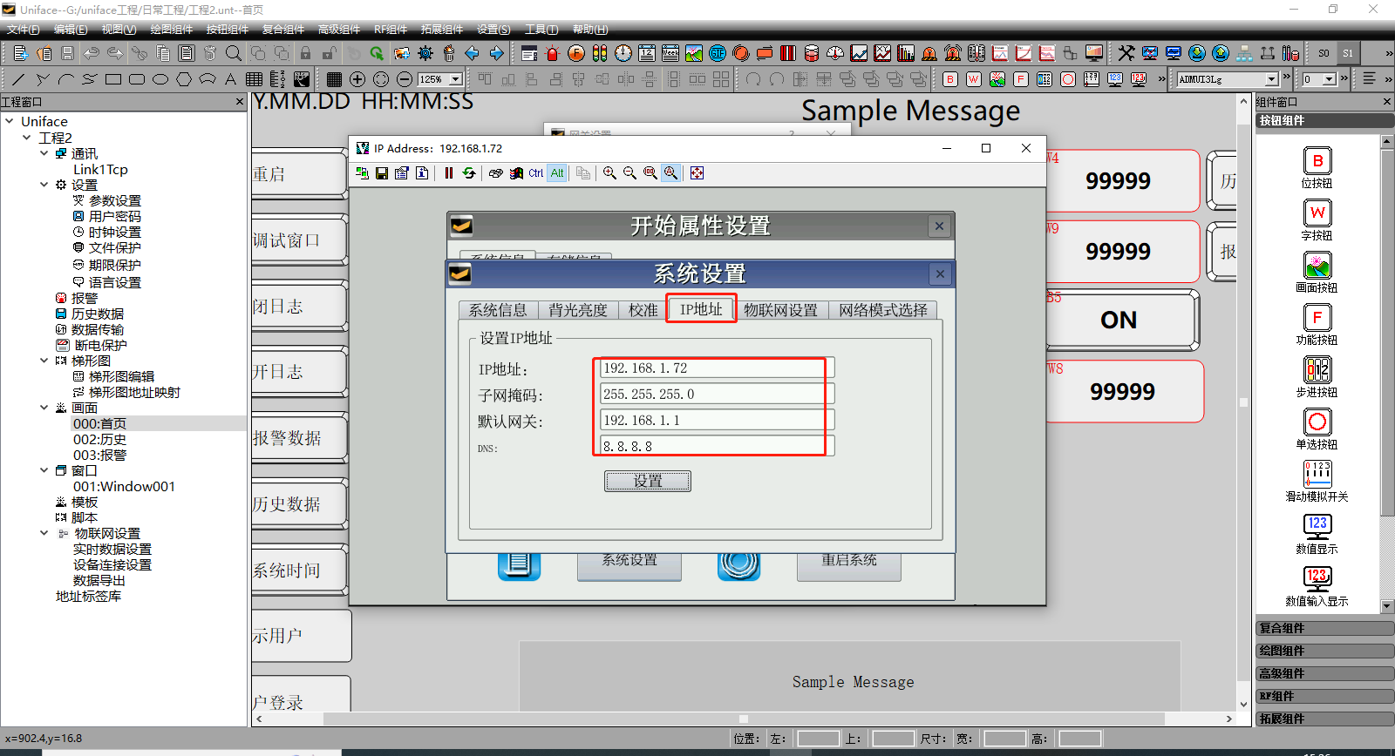This screenshot has height=756, width=1395.
Task: Click the 调试窗口 button on canvas
Action: tap(299, 240)
